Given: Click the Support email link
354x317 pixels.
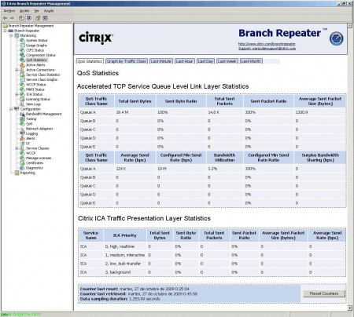Looking at the screenshot, I should point(267,49).
